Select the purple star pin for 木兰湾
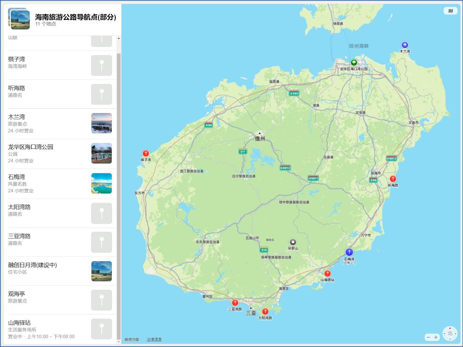This screenshot has width=463, height=347. [x=405, y=45]
